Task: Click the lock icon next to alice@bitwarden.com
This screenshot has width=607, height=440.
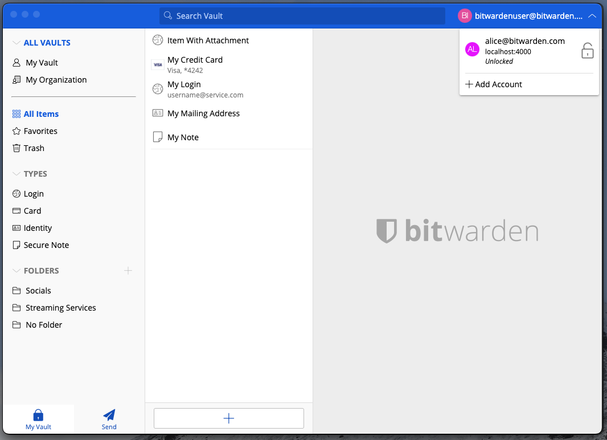Action: (587, 50)
